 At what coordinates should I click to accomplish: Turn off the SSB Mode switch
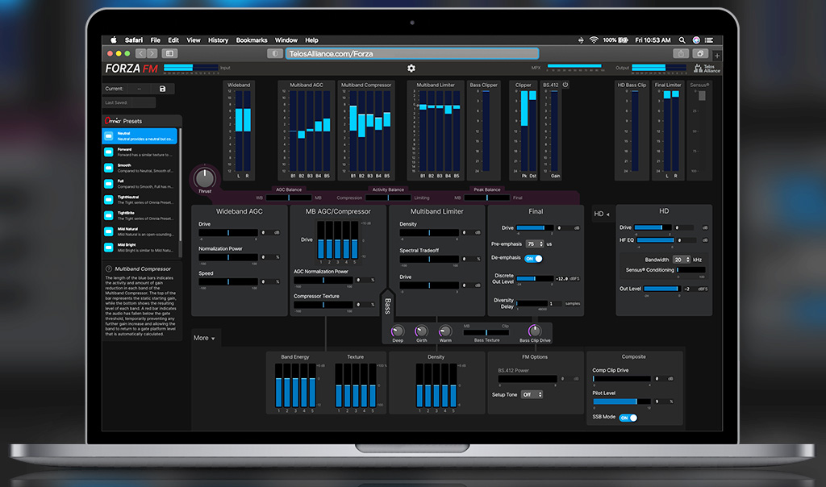point(628,418)
